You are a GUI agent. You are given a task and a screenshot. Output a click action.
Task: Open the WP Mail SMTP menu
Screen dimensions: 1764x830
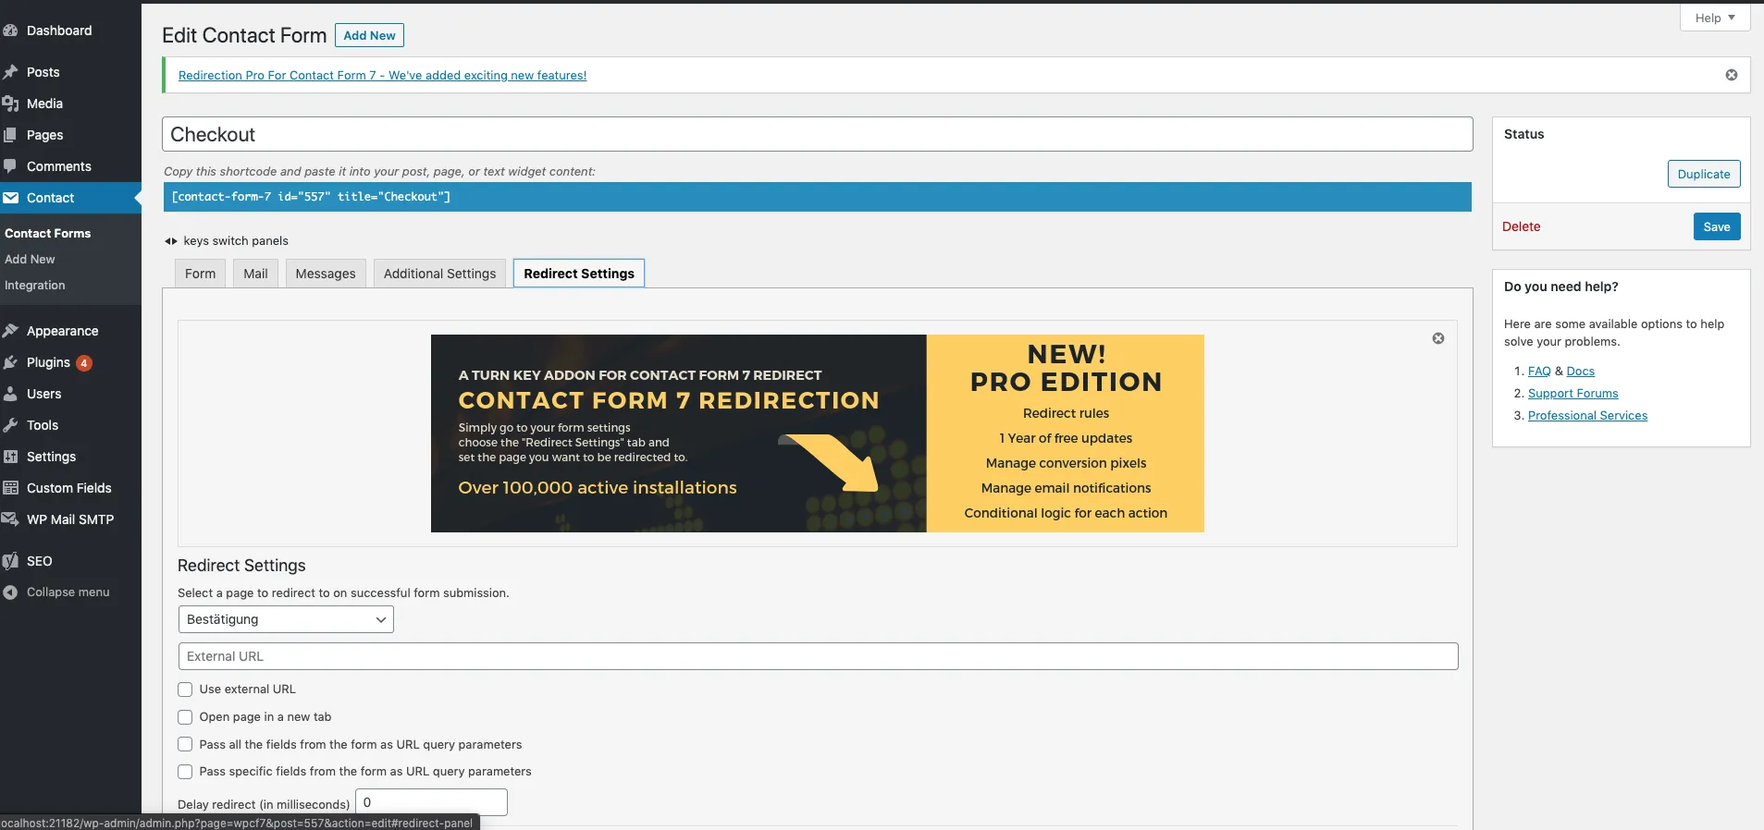[x=70, y=519]
